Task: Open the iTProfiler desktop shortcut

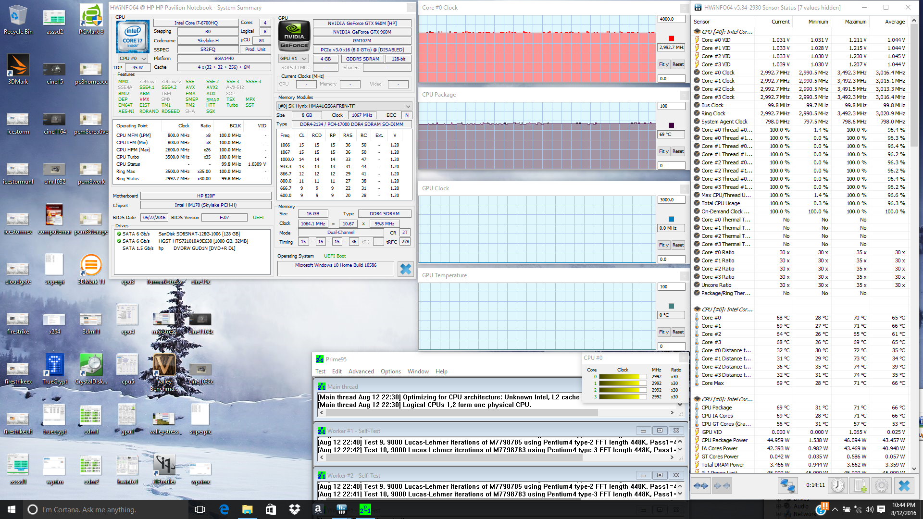Action: point(164,470)
